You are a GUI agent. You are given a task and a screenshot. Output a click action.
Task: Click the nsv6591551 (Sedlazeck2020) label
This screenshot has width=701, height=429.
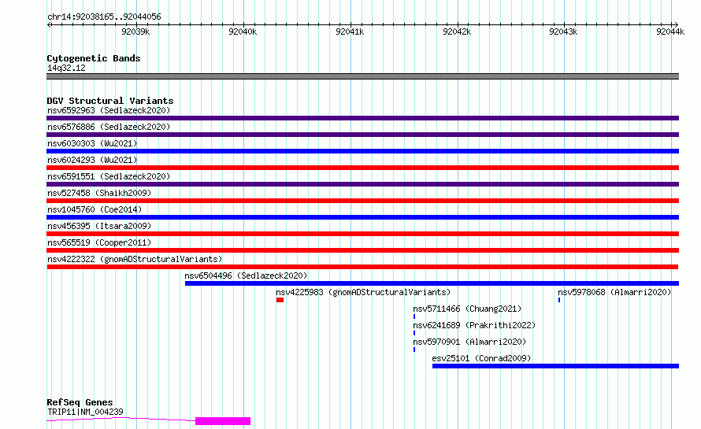pyautogui.click(x=109, y=176)
